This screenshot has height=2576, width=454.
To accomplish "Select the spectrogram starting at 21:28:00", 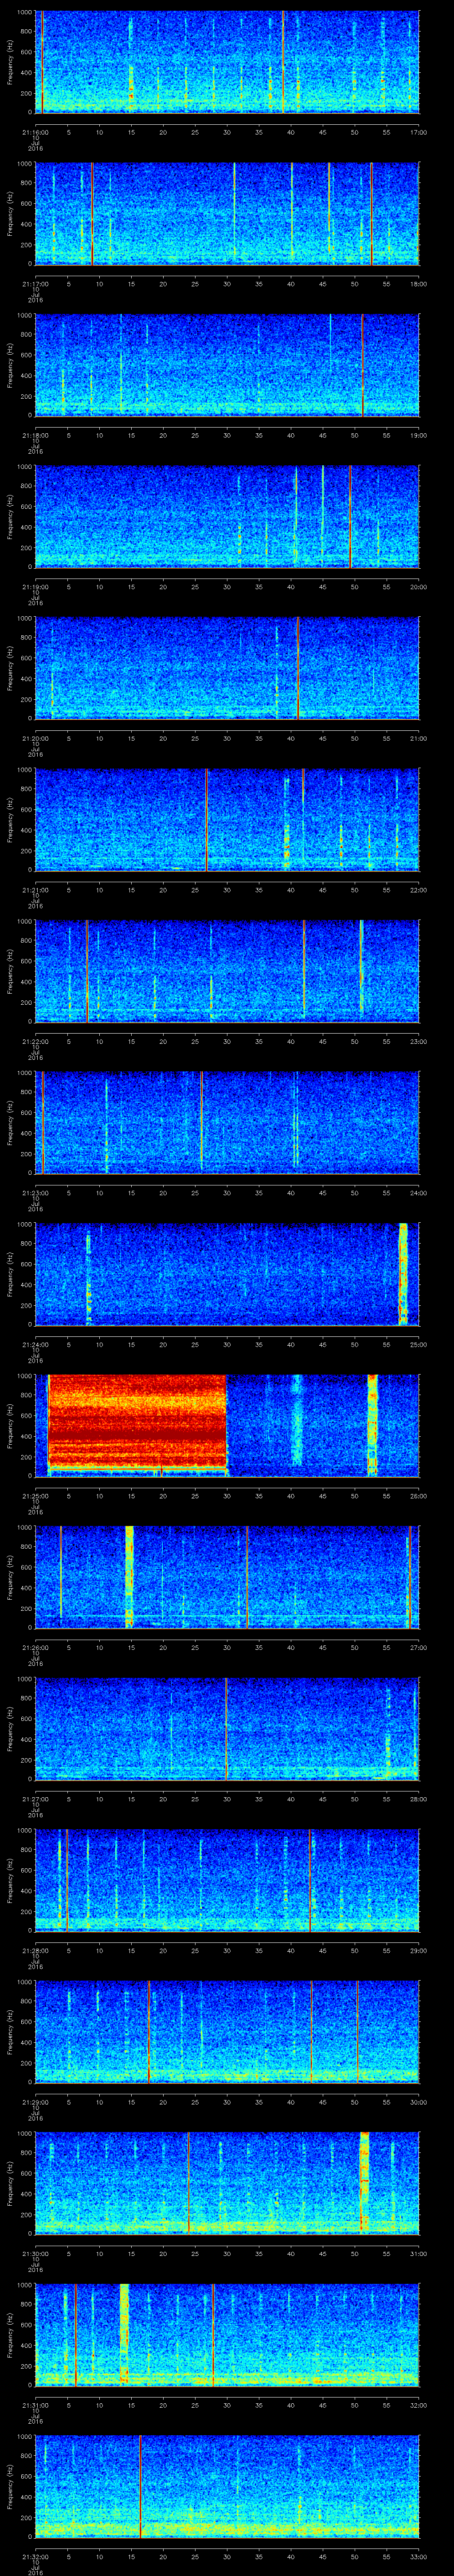I will coord(227,1879).
